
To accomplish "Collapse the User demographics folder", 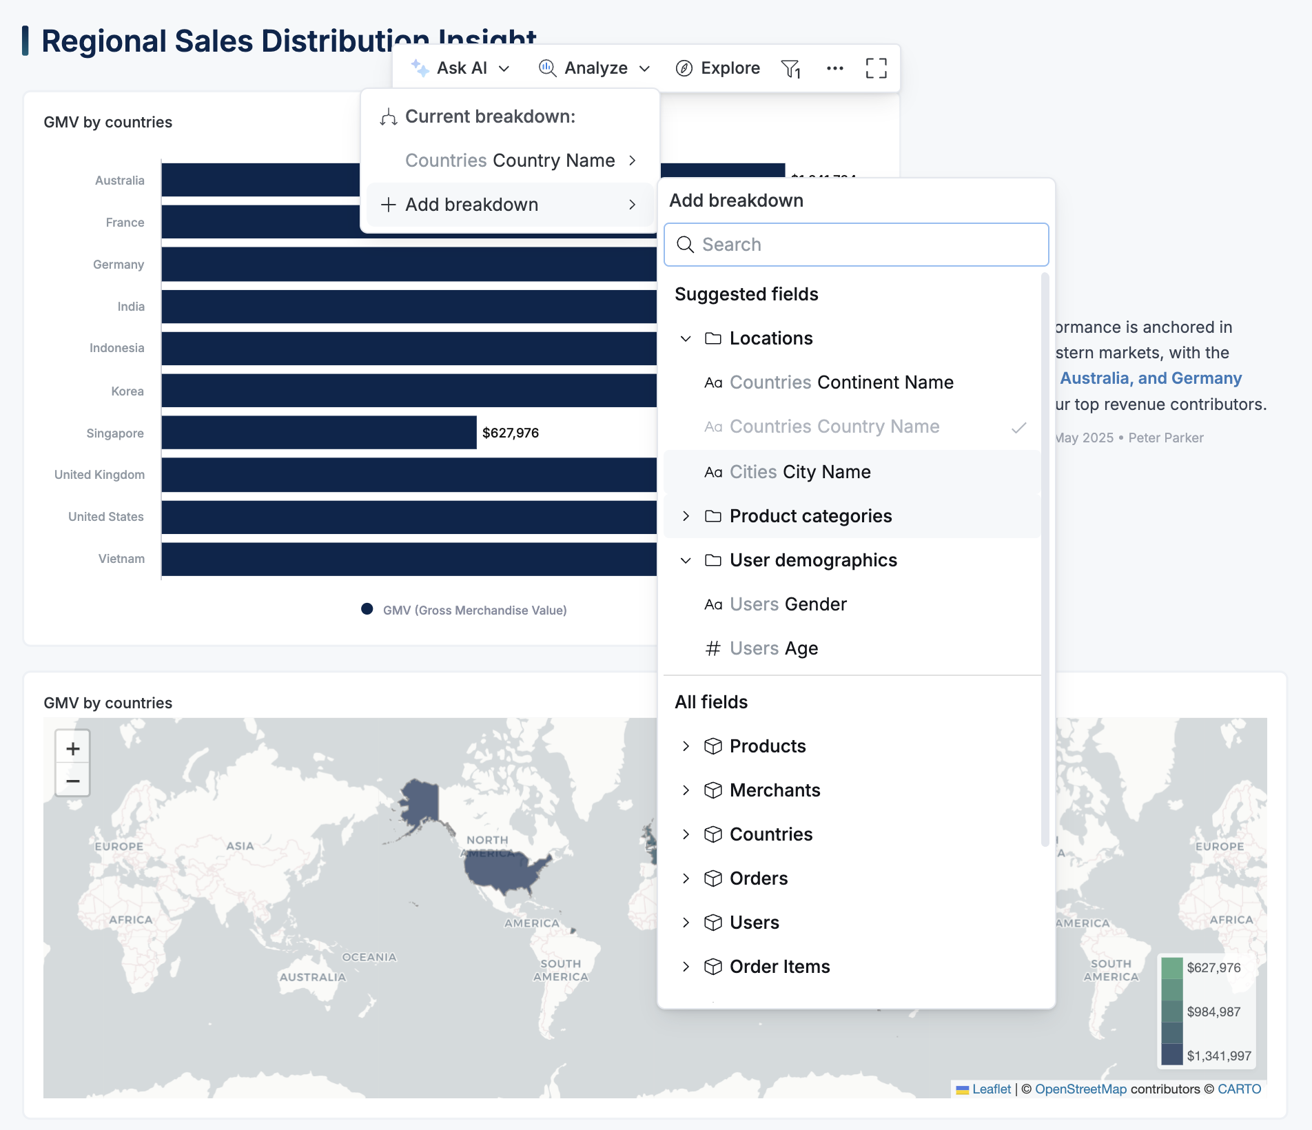I will 686,560.
